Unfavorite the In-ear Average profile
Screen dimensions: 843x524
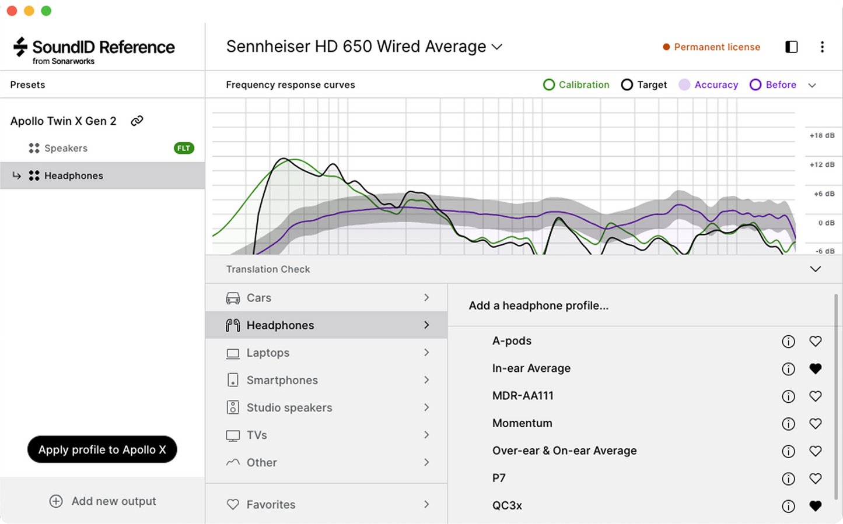coord(815,368)
